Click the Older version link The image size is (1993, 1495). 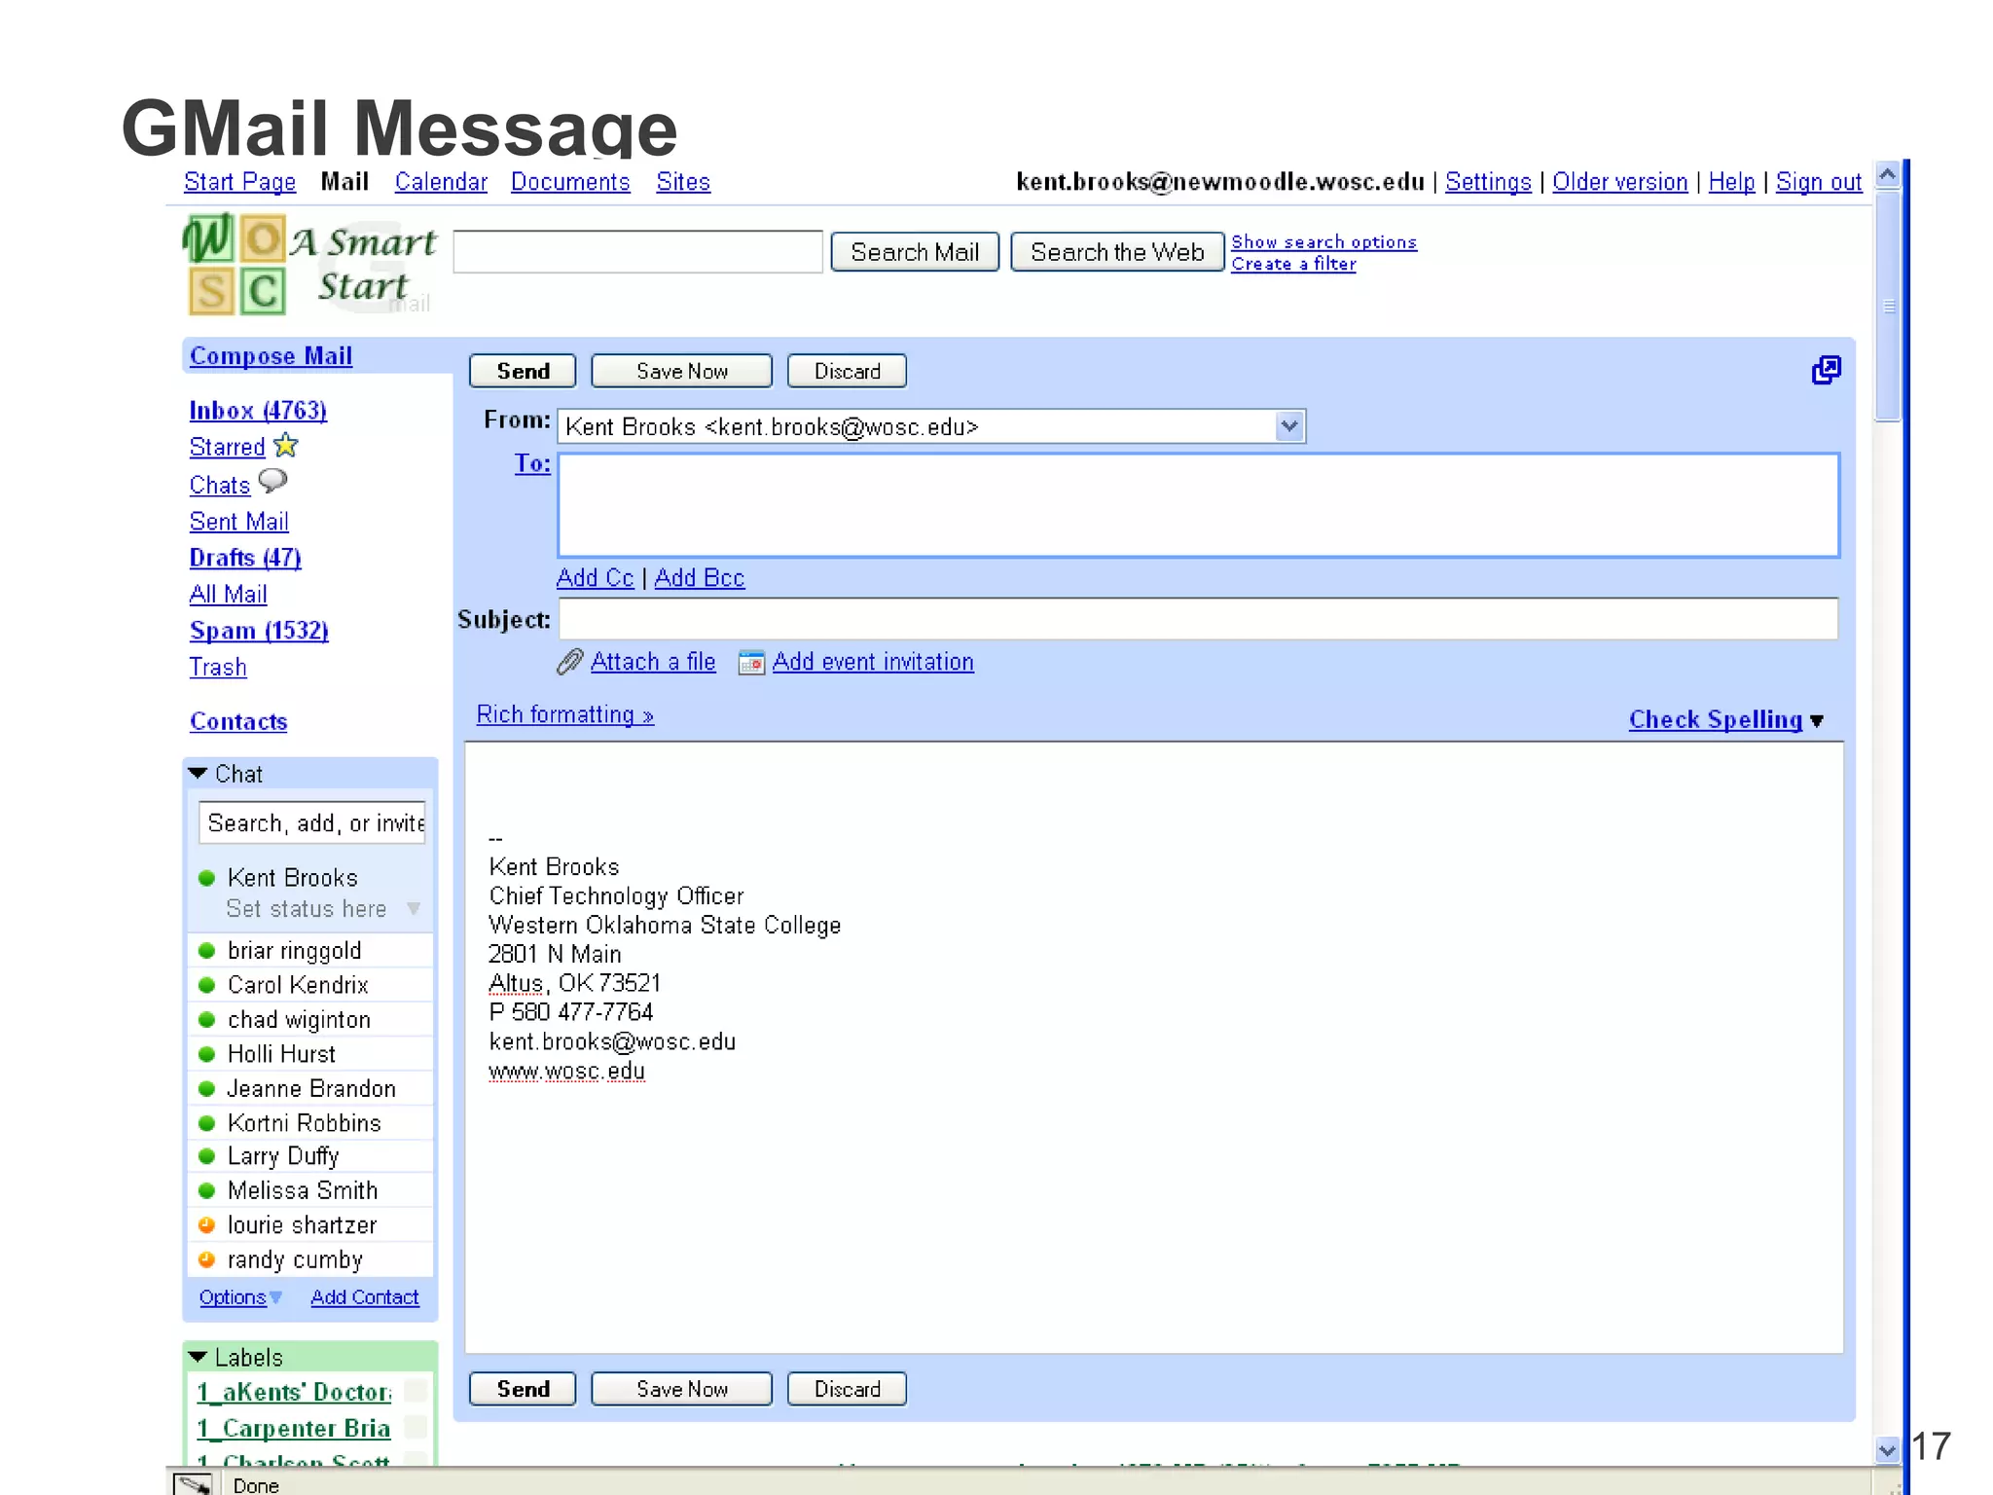click(x=1619, y=182)
